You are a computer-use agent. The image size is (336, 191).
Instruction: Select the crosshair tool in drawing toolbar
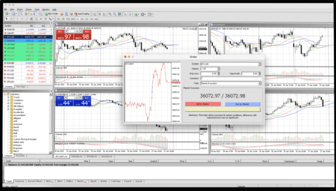tap(11, 19)
